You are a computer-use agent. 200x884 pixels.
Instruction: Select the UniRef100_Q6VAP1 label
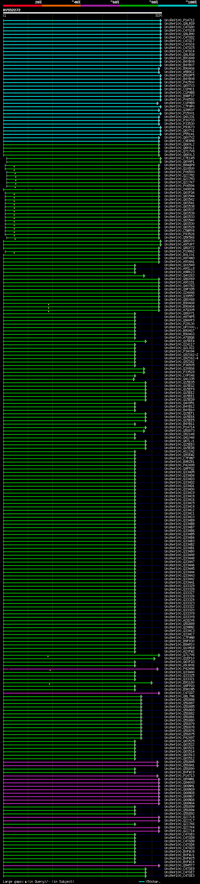(x=179, y=161)
